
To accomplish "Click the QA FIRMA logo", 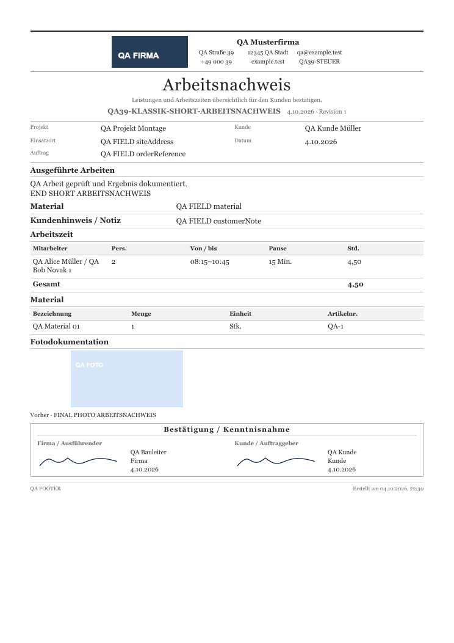I will [x=150, y=52].
